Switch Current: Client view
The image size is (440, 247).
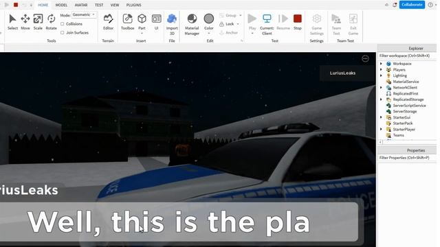(x=267, y=25)
